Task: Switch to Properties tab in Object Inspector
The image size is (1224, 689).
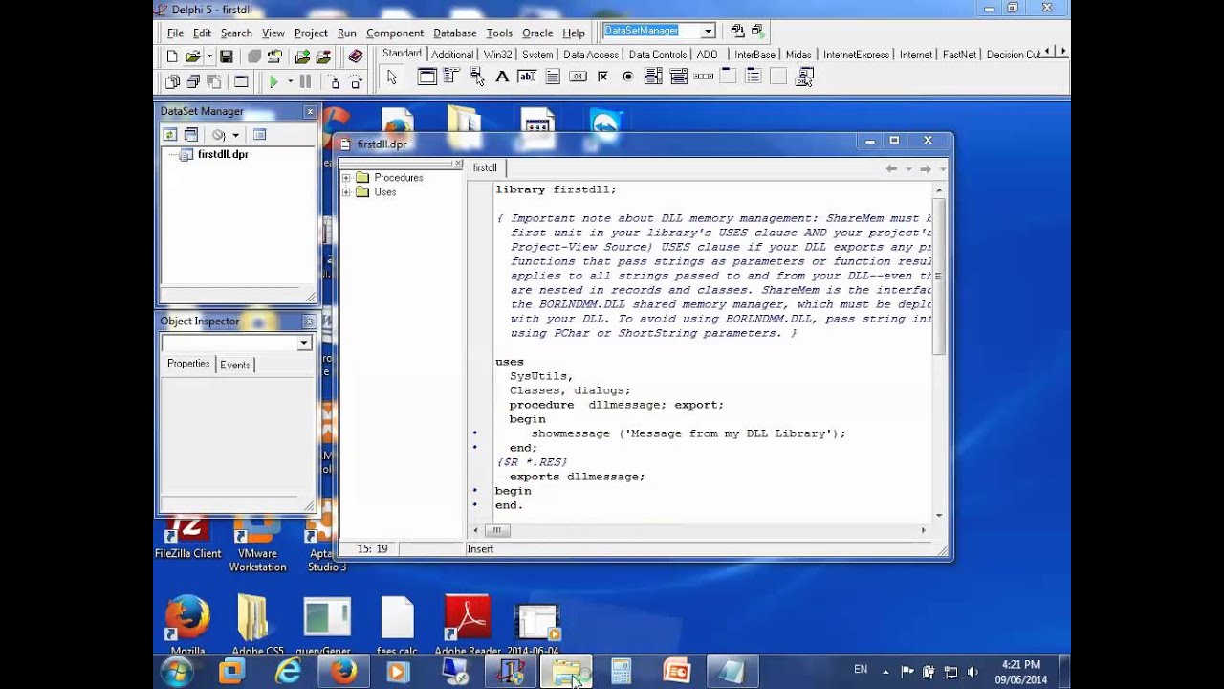Action: click(x=188, y=364)
